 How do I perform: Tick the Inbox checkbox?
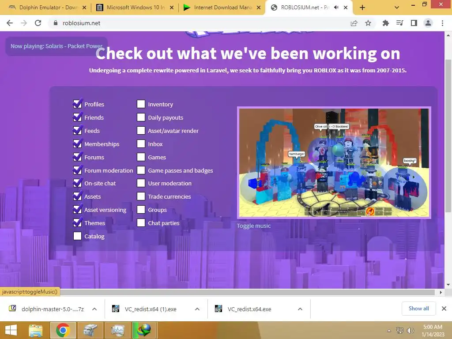(141, 144)
